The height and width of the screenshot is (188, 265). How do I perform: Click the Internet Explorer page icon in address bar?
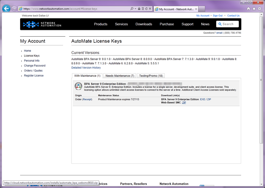[x=20, y=9]
